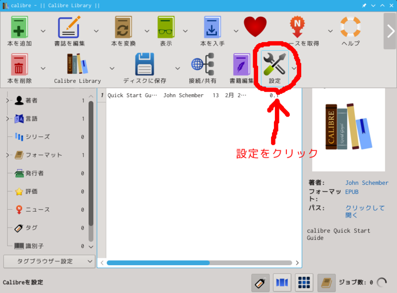Screen dimensions: 397x293
Task: Toggle tag browser button in status bar
Action: [260, 283]
